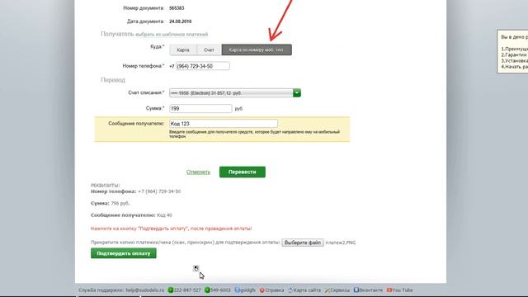Image resolution: width=528 pixels, height=297 pixels.
Task: Click the 'Справка' help icon in footer
Action: click(x=262, y=290)
